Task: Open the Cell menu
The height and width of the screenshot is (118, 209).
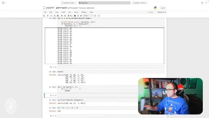Action: 70,12
